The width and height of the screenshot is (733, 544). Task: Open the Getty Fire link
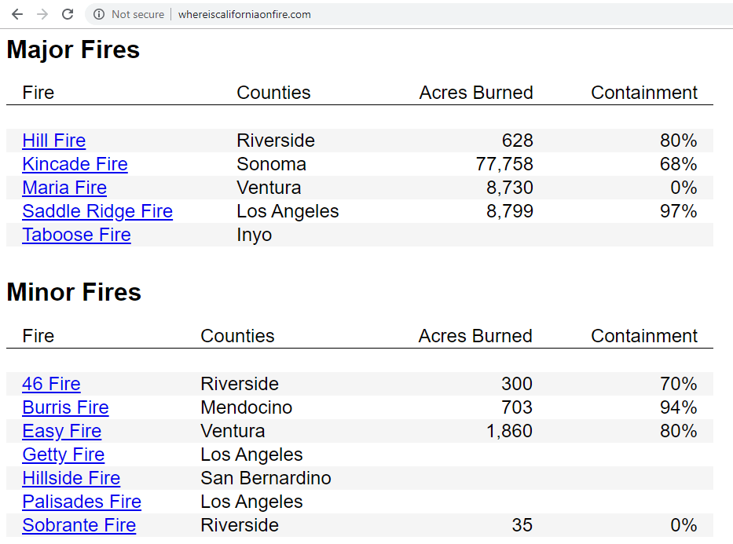64,455
